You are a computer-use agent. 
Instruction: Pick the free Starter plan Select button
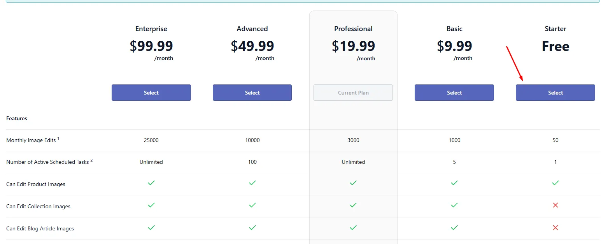click(555, 93)
